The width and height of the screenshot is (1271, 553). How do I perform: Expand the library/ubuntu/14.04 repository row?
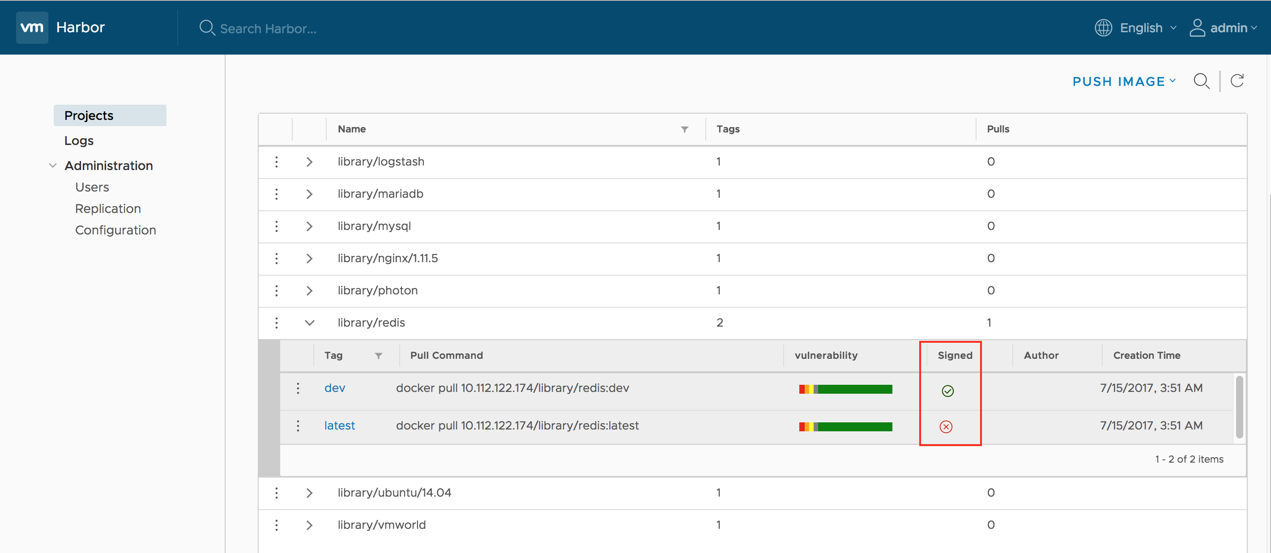coord(309,493)
